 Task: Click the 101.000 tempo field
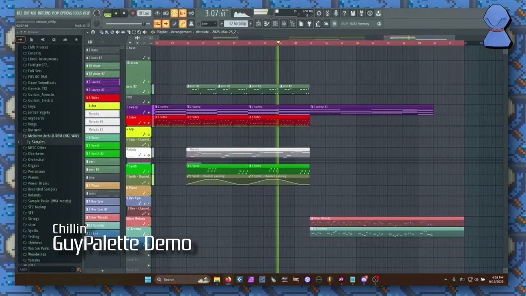tap(144, 13)
